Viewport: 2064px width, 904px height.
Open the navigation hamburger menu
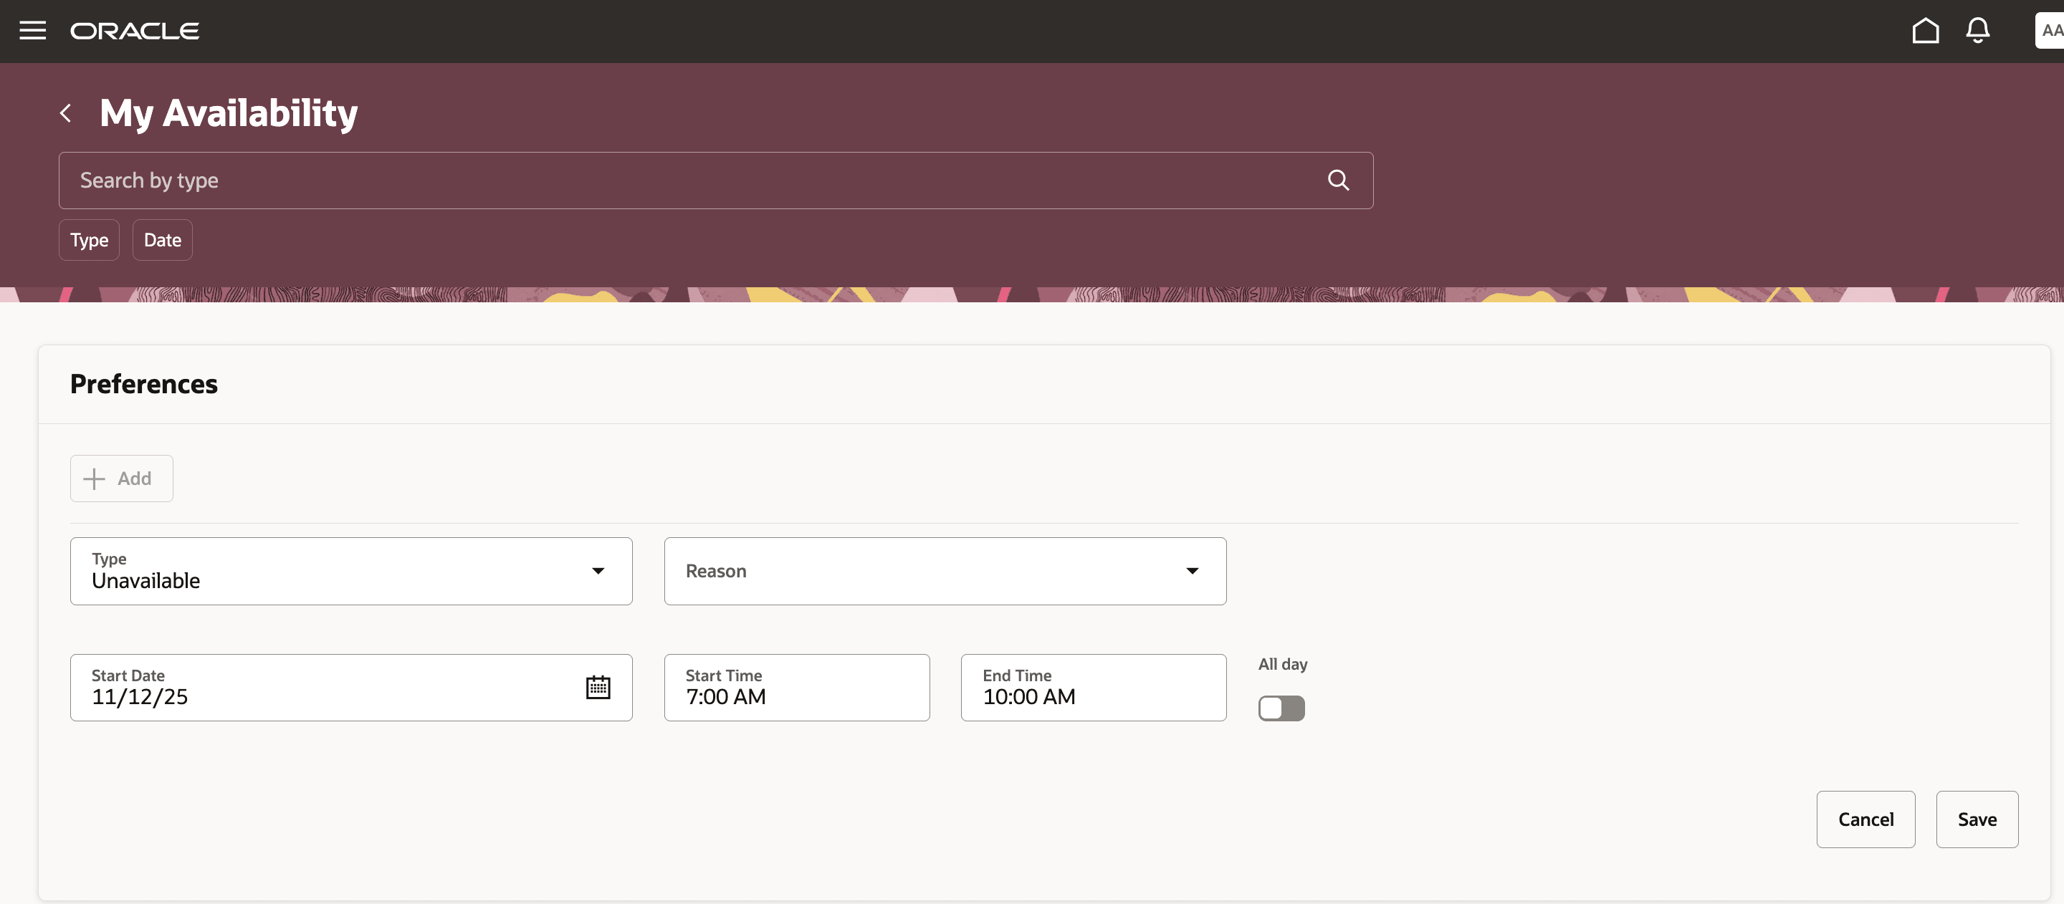(x=32, y=30)
